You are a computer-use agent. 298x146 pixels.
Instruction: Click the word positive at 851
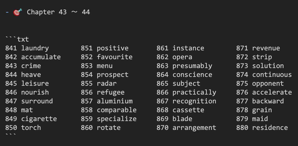point(112,48)
